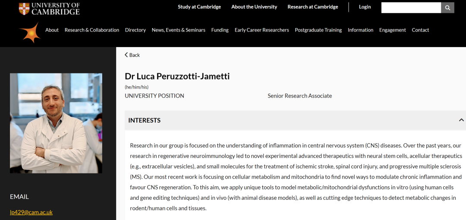Open the Research & Collaboration menu

92,30
